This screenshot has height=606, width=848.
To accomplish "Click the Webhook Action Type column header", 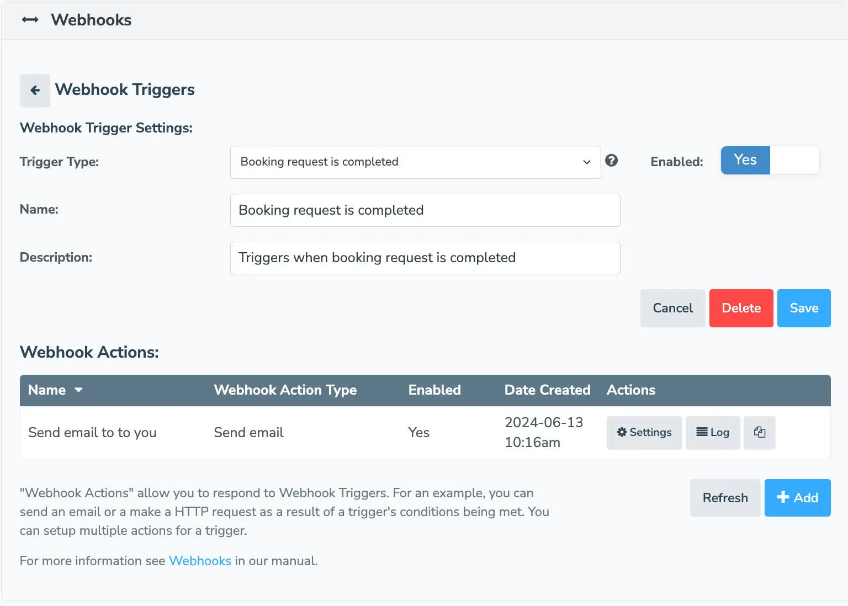I will (x=285, y=390).
